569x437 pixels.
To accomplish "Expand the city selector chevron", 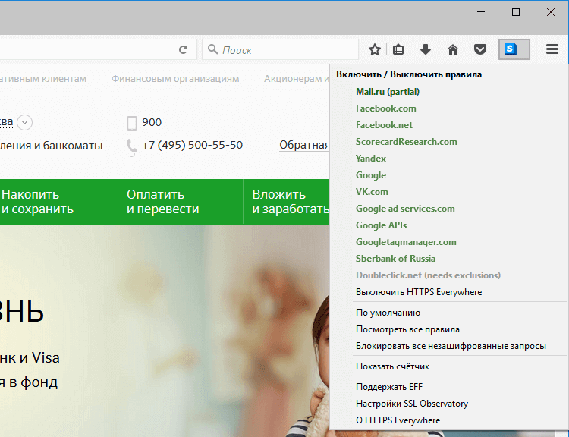I will tap(25, 122).
